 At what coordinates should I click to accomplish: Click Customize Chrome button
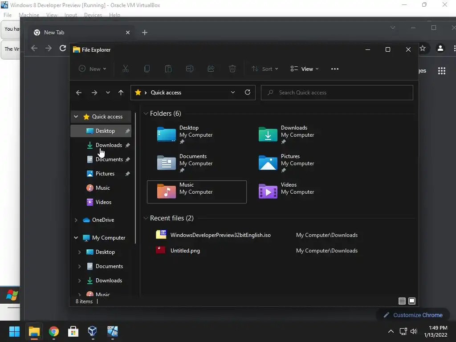413,315
